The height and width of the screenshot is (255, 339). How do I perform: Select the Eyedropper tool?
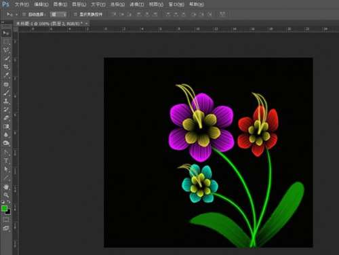point(6,75)
